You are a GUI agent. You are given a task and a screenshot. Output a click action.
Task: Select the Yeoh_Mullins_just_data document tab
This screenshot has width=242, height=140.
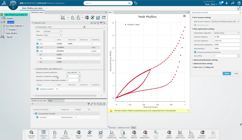(x=32, y=8)
